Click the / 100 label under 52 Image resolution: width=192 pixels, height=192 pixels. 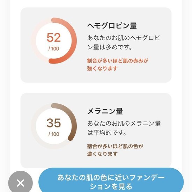tap(54, 49)
